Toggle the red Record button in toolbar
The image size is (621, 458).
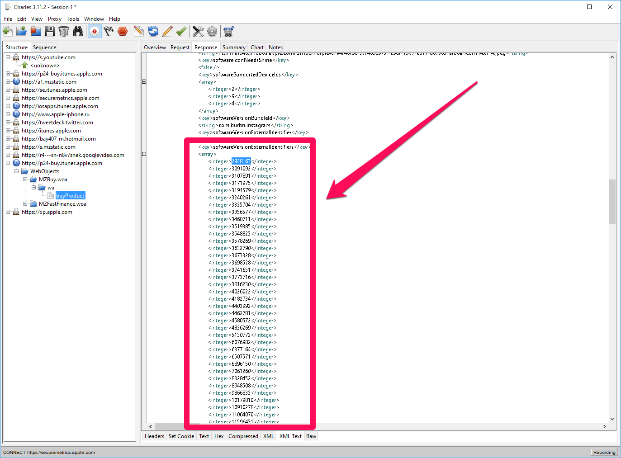[x=95, y=31]
